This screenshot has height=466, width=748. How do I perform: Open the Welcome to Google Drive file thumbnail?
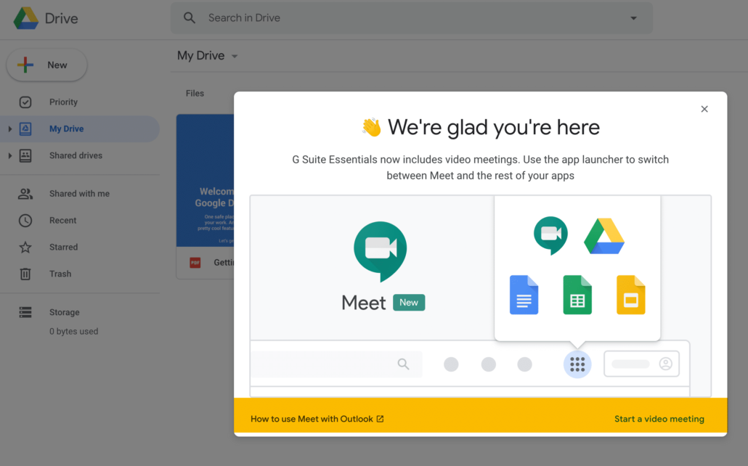[x=205, y=180]
